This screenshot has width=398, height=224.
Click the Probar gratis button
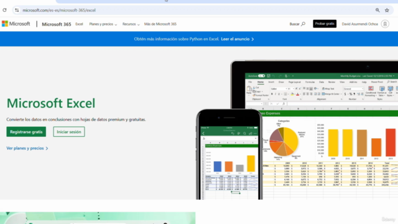(325, 24)
